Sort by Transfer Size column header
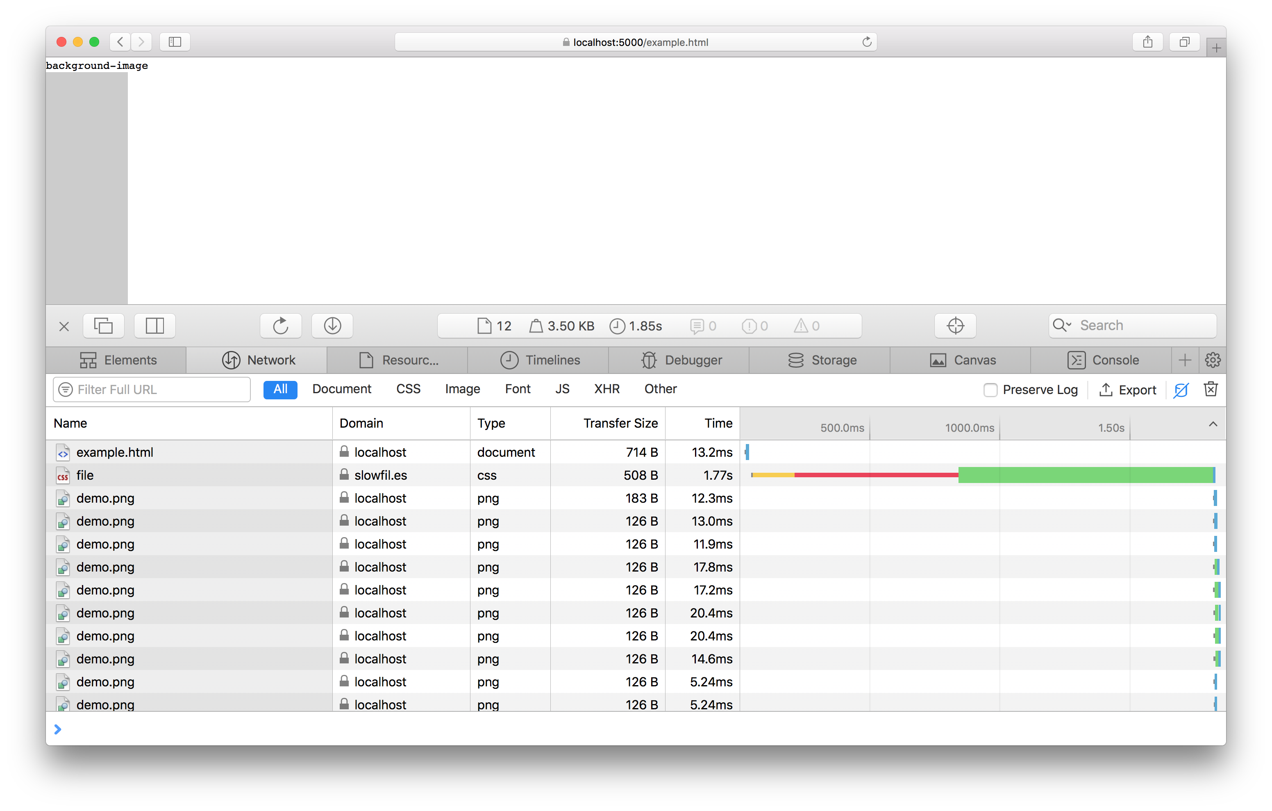The width and height of the screenshot is (1272, 811). coord(608,424)
